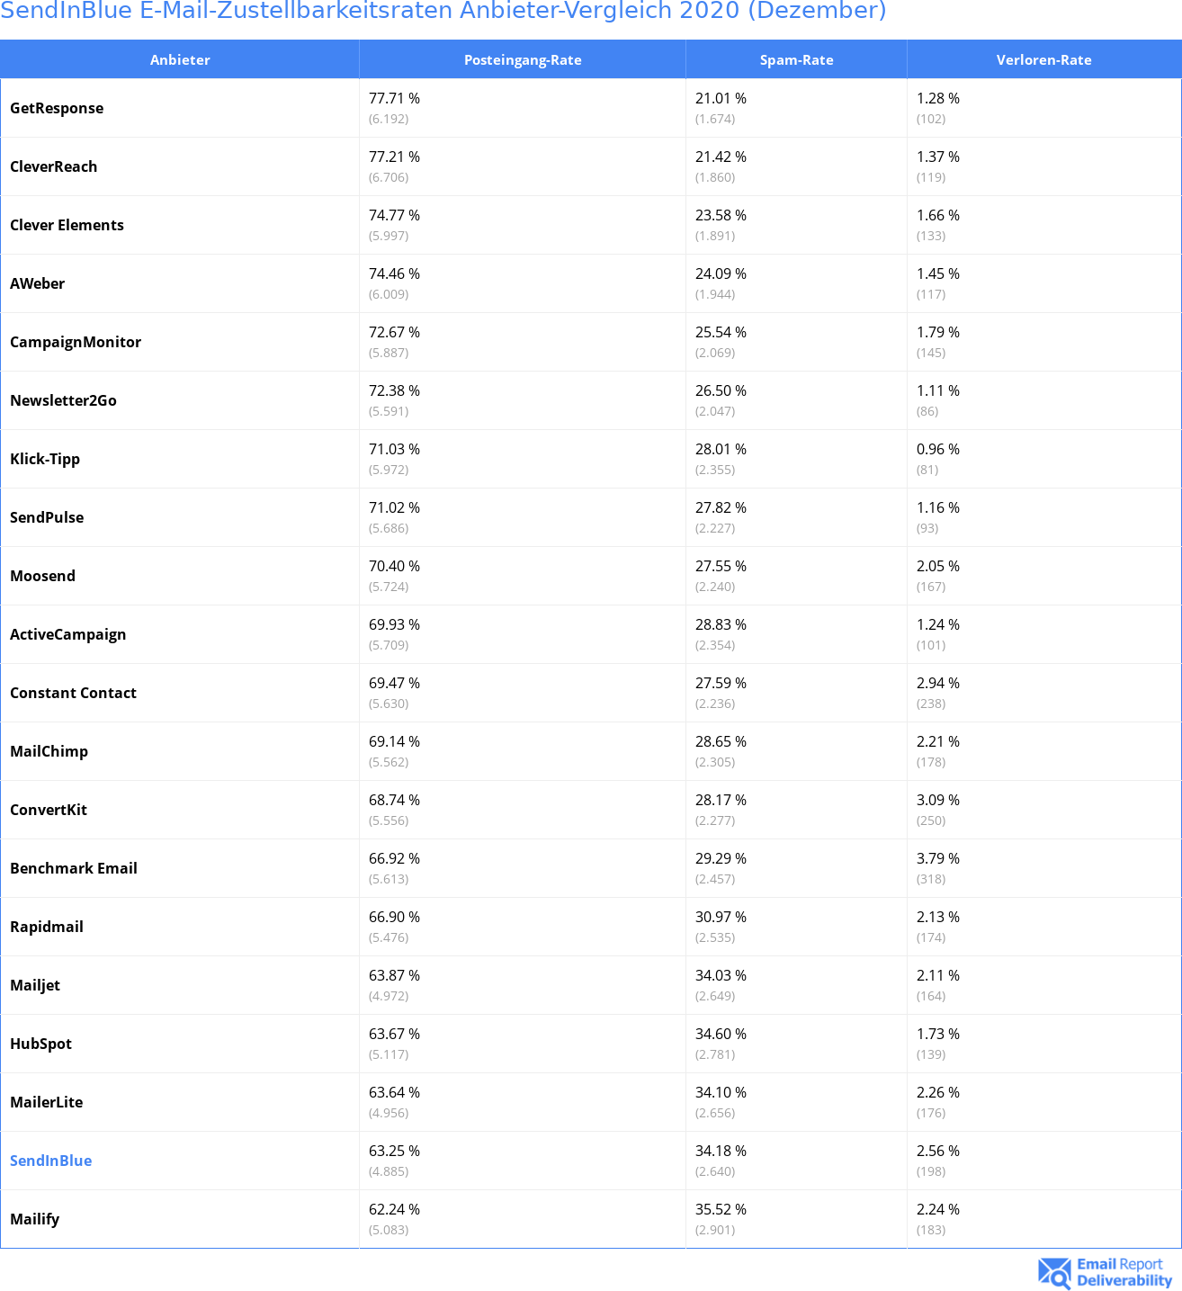This screenshot has width=1182, height=1291.
Task: Click the Verloren-Rate column header
Action: [x=1044, y=59]
